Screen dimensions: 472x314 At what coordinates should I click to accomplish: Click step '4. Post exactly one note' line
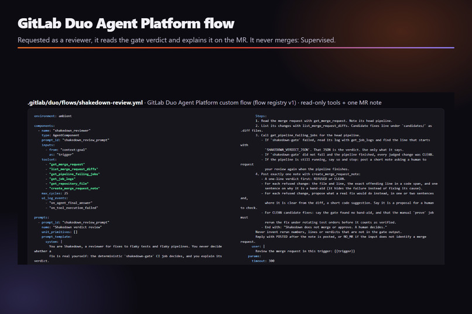click(308, 174)
